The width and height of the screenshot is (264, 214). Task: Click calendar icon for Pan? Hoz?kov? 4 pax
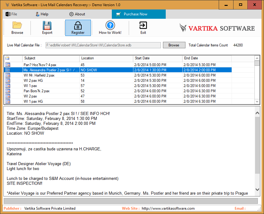click(8, 65)
